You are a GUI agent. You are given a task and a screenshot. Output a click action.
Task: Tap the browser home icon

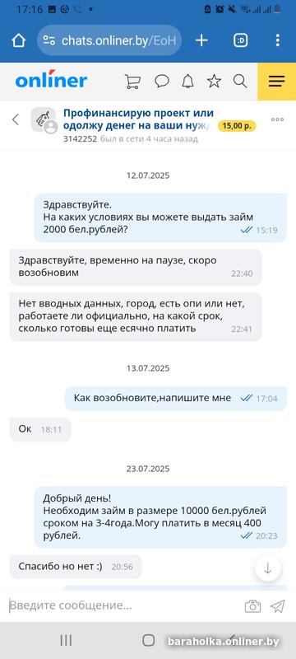click(18, 40)
